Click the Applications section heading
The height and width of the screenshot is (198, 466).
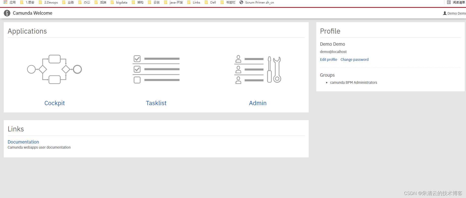(27, 31)
